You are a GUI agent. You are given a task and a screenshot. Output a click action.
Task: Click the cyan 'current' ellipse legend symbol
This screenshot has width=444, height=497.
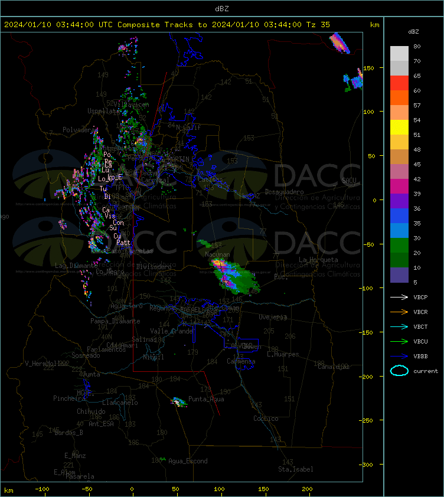click(x=399, y=371)
